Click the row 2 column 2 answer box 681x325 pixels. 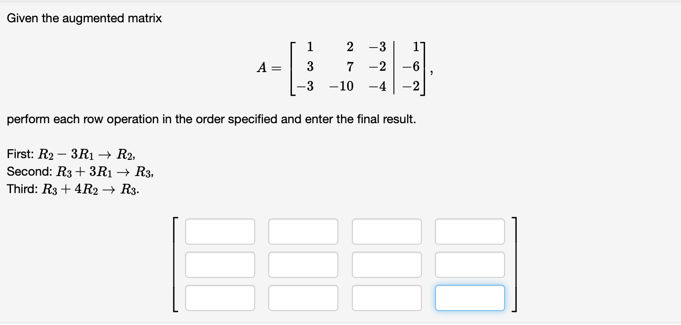tap(303, 265)
